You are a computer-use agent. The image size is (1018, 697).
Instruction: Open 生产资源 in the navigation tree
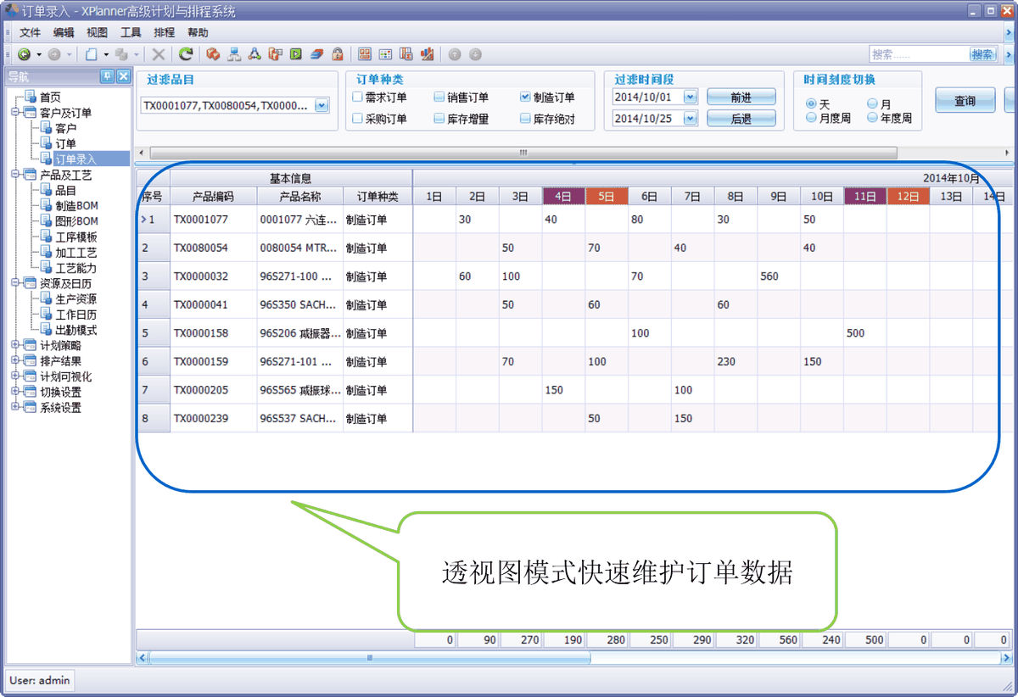76,298
